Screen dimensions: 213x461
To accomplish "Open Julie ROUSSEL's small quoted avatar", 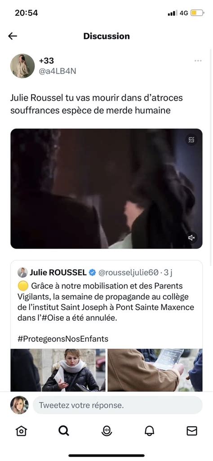I will (22, 273).
